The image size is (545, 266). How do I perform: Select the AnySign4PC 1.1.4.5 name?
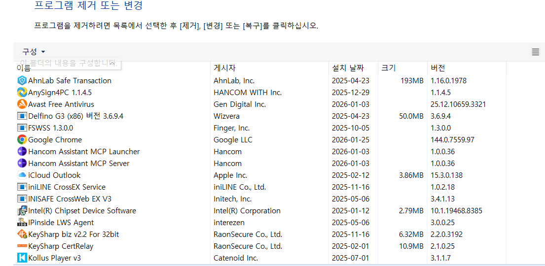click(60, 93)
